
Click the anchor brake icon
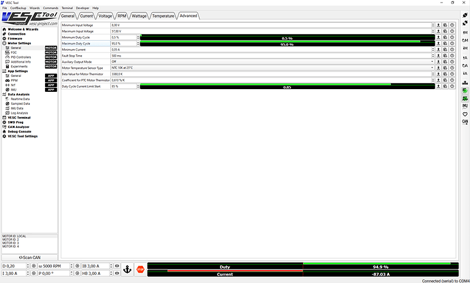click(127, 269)
